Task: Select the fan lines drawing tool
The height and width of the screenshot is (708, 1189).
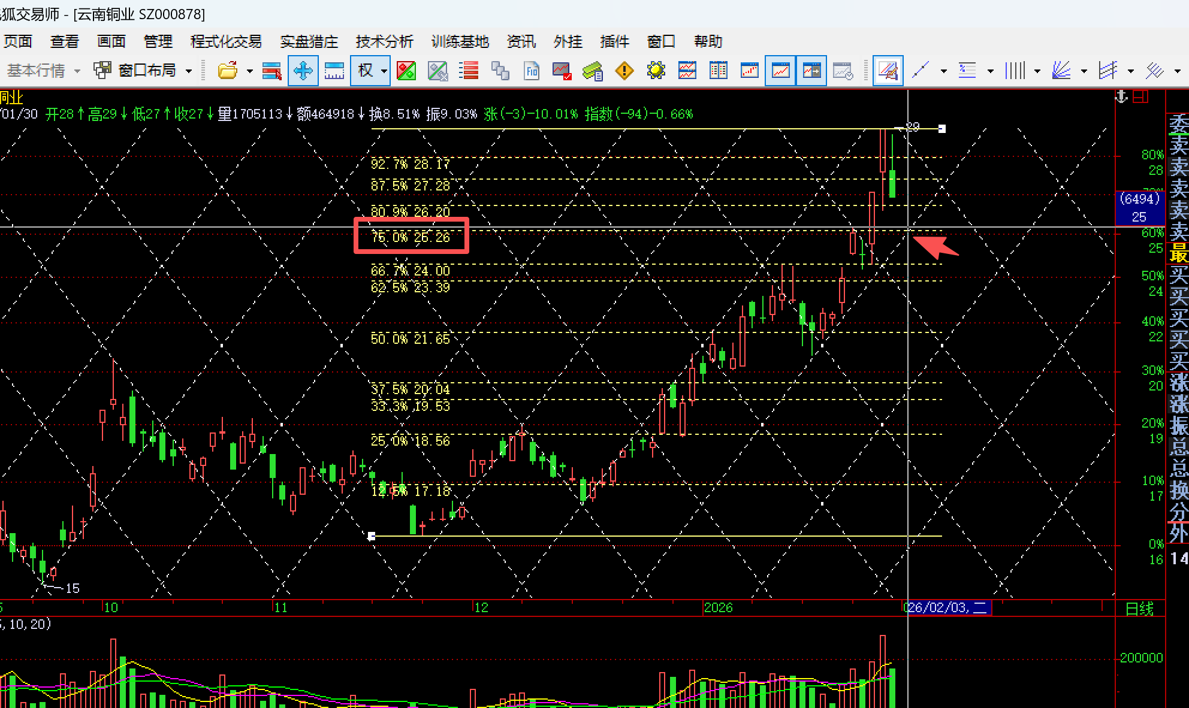Action: point(1061,71)
